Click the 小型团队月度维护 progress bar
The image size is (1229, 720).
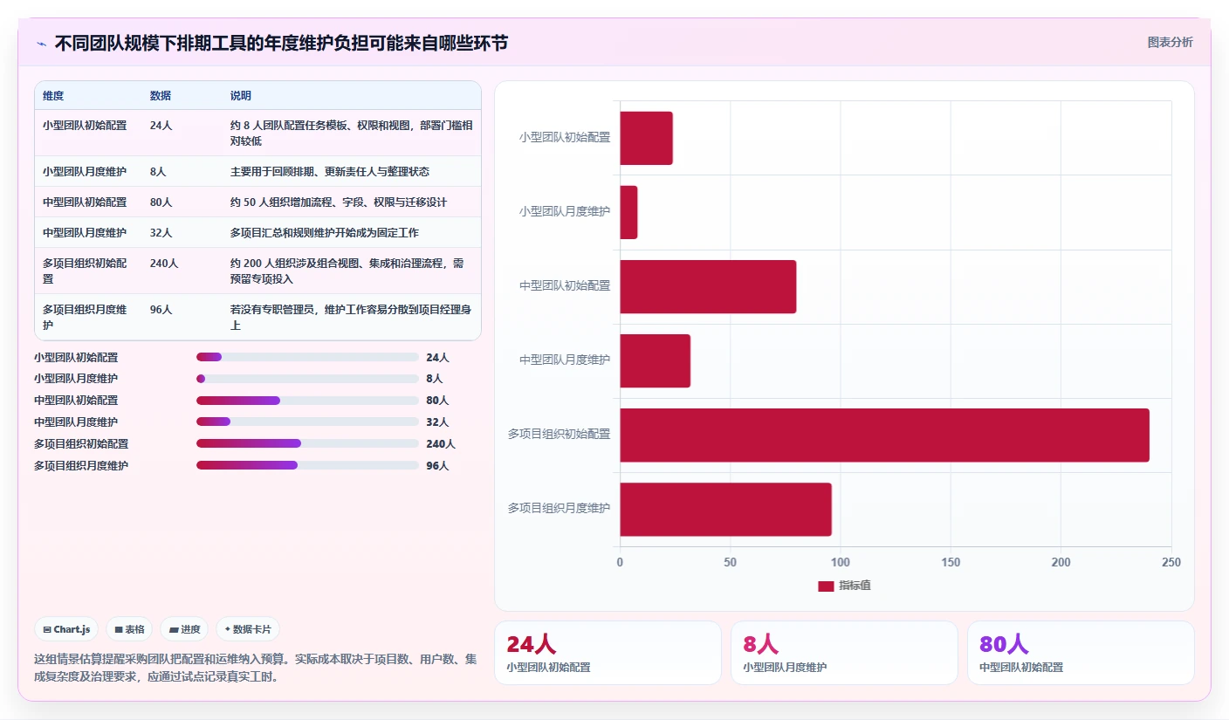[x=307, y=379]
